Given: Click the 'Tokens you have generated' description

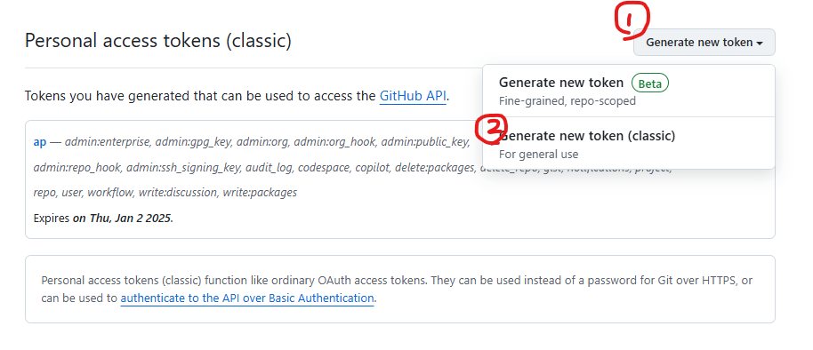Looking at the screenshot, I should (x=237, y=96).
